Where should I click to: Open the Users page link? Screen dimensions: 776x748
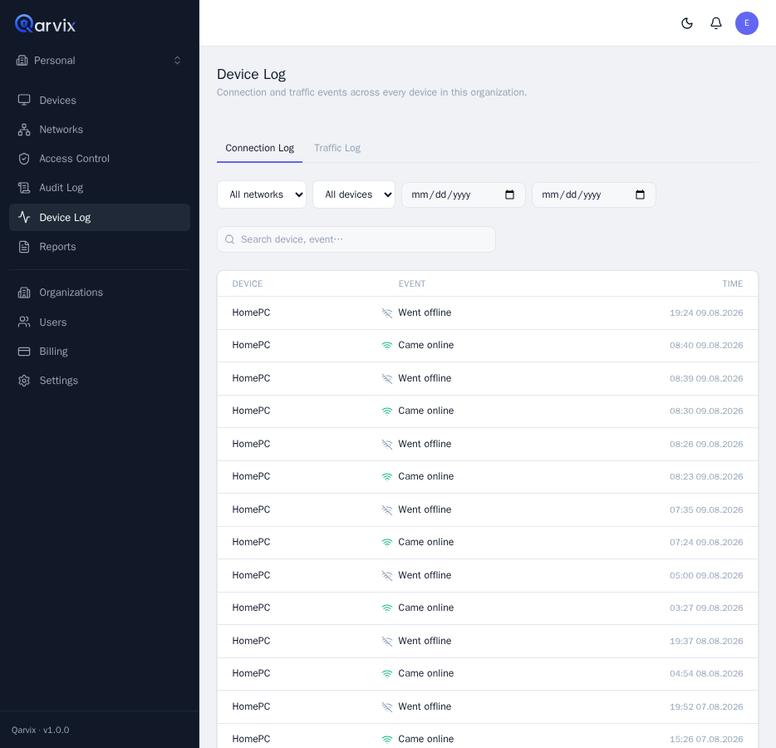tap(100, 322)
